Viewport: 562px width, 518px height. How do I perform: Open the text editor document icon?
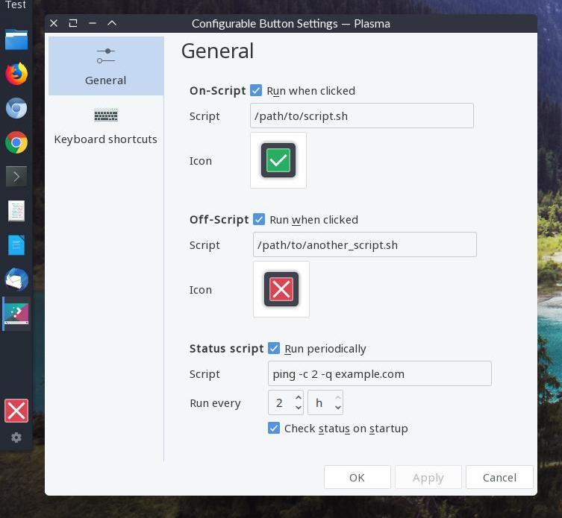(x=16, y=211)
